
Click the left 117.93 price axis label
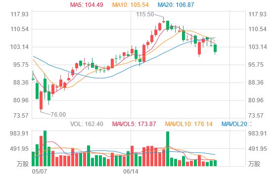point(19,14)
